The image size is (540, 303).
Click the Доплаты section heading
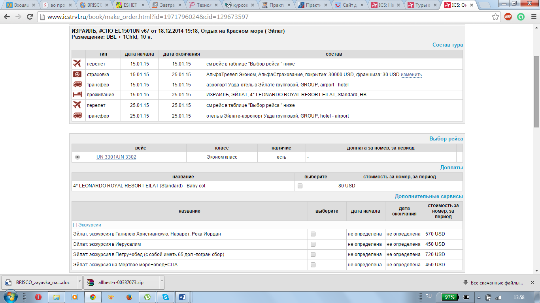pyautogui.click(x=451, y=168)
